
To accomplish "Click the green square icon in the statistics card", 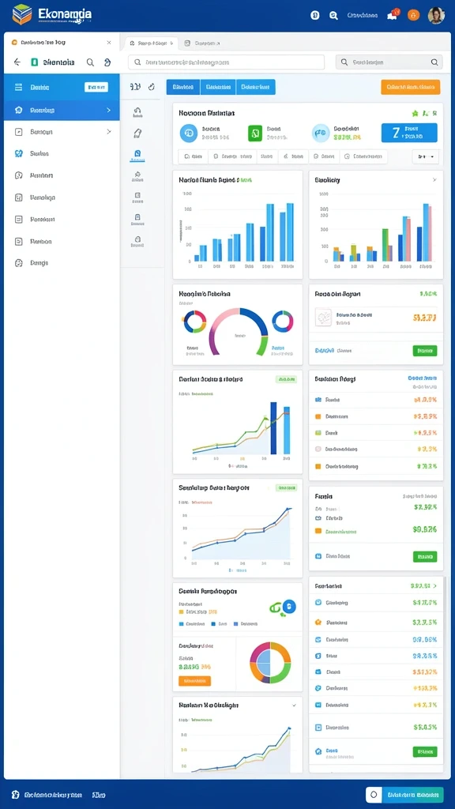I will (255, 133).
